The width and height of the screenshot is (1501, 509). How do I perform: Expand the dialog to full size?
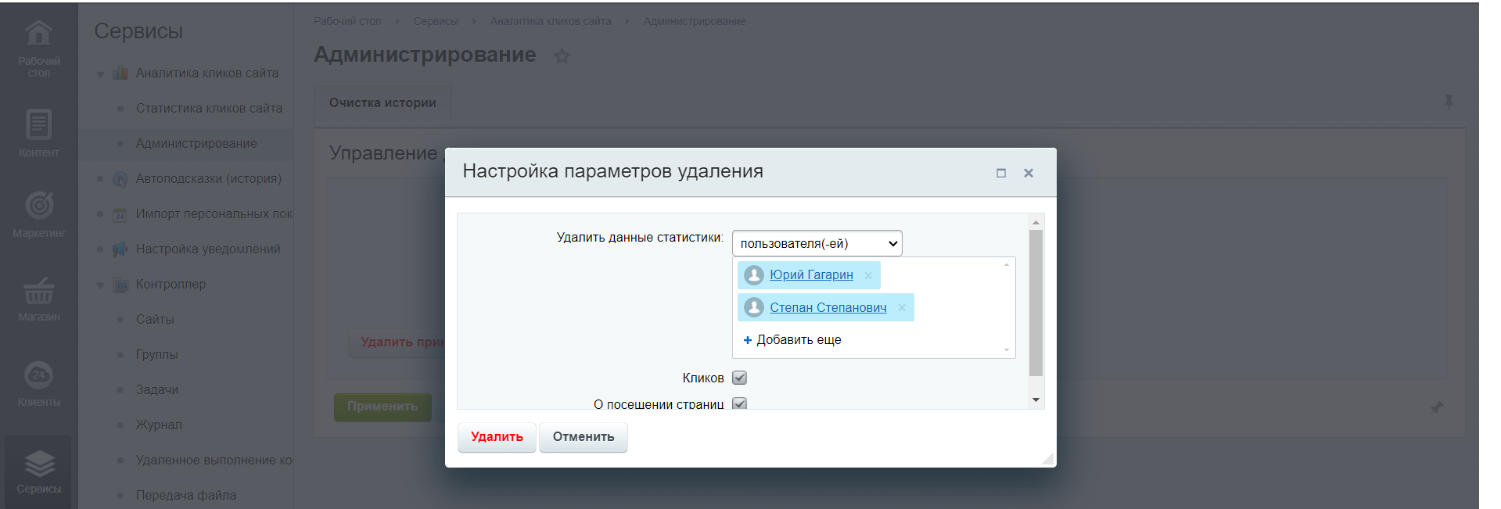click(1001, 173)
